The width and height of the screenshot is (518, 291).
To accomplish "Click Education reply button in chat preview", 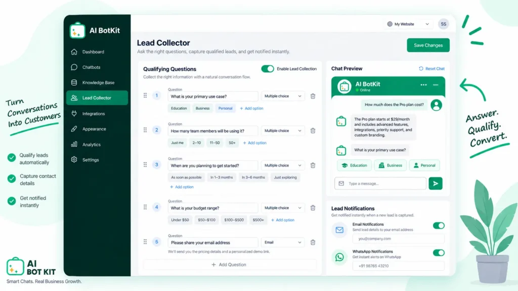I will [x=354, y=165].
